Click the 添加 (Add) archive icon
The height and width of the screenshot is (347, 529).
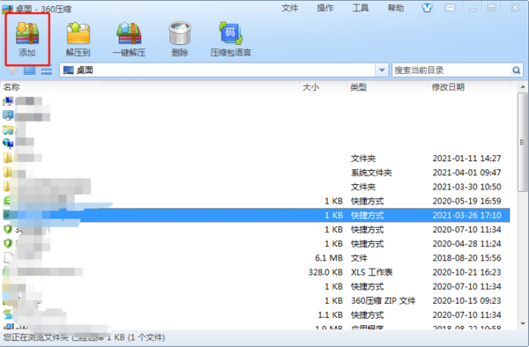point(27,33)
